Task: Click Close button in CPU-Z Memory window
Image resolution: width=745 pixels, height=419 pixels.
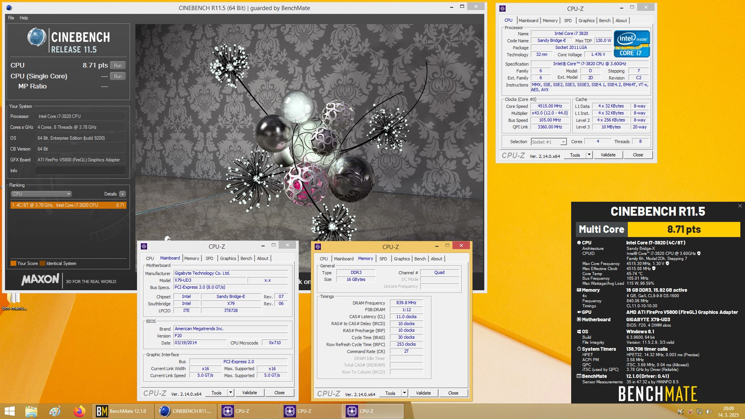Action: (x=453, y=393)
